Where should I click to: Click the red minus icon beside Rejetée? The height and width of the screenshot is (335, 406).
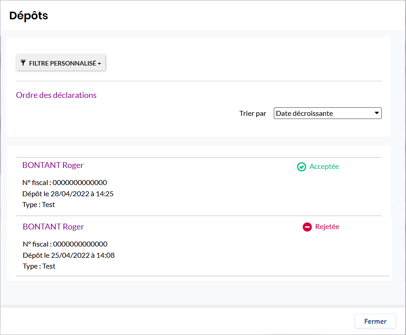[x=307, y=227]
